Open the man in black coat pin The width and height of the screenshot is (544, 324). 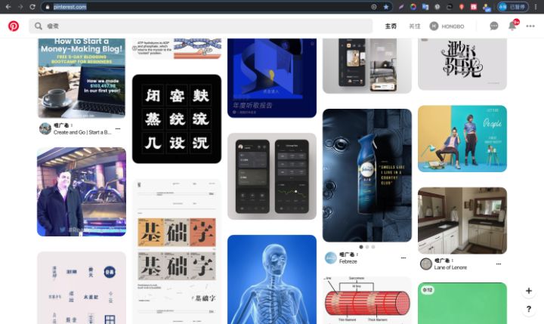pos(82,192)
